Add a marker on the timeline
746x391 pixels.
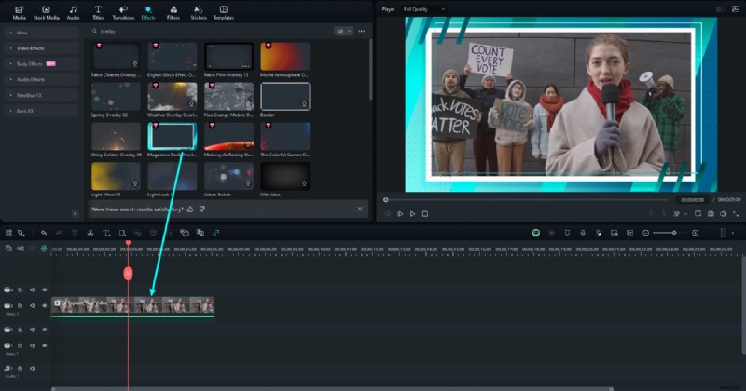coord(567,233)
